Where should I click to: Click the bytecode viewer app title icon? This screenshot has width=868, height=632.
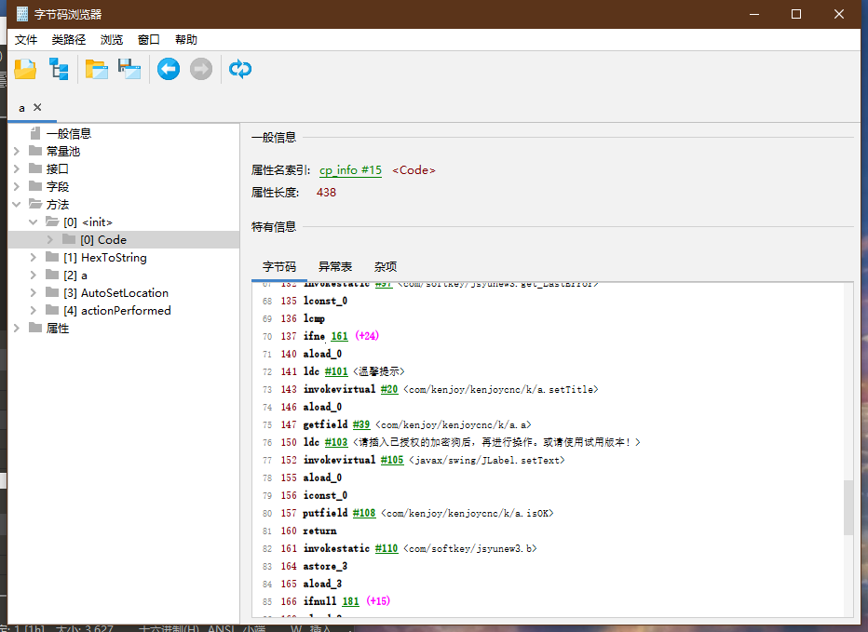21,14
